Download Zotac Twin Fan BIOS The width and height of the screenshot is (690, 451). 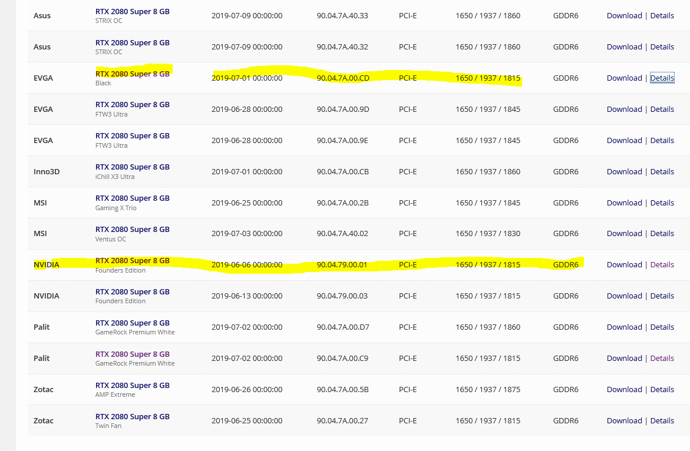(x=624, y=421)
